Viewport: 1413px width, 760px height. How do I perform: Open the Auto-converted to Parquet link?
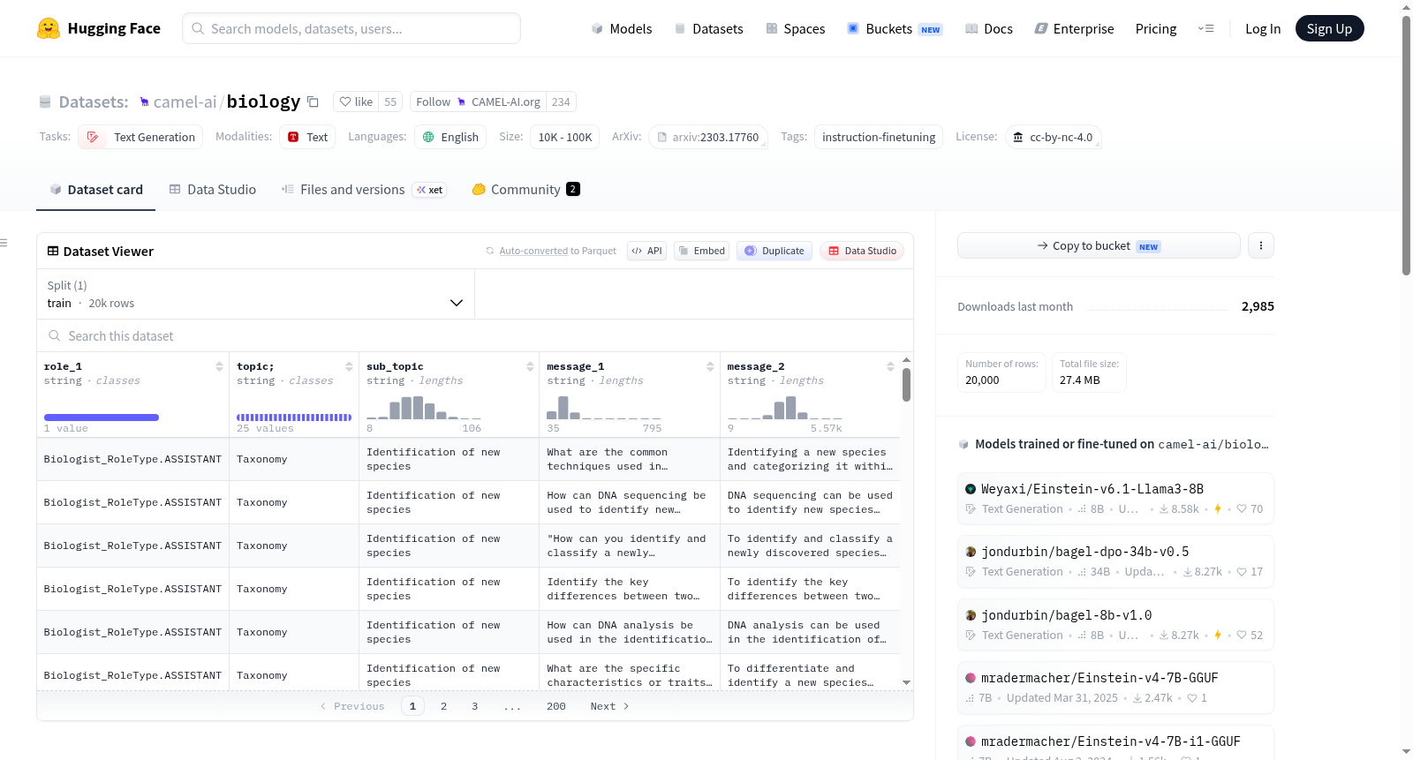(533, 251)
